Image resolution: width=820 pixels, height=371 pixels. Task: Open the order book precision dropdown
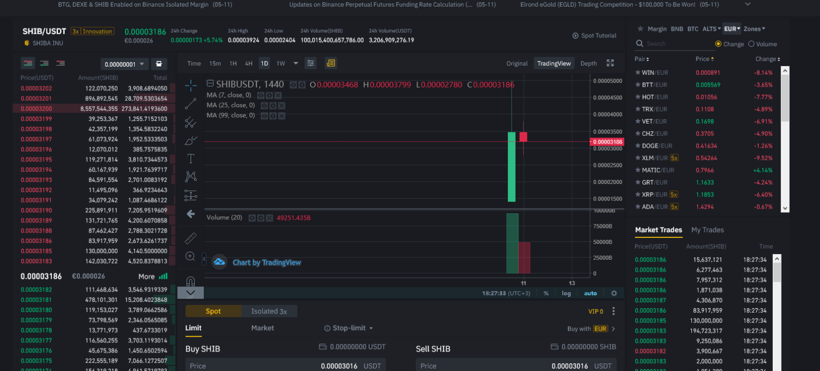tap(125, 64)
